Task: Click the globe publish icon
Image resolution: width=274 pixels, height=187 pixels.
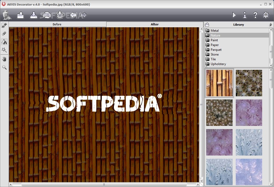Action: [60, 15]
